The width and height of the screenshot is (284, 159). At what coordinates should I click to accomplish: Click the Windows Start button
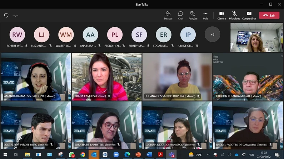(5, 155)
